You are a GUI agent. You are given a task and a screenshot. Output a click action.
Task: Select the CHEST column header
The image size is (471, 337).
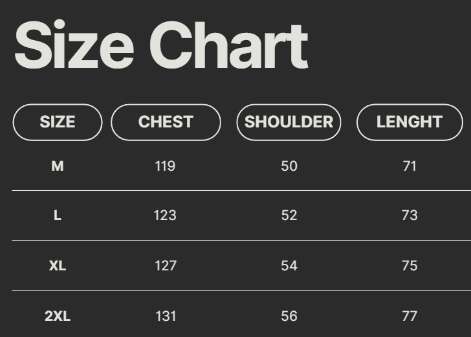click(x=166, y=122)
